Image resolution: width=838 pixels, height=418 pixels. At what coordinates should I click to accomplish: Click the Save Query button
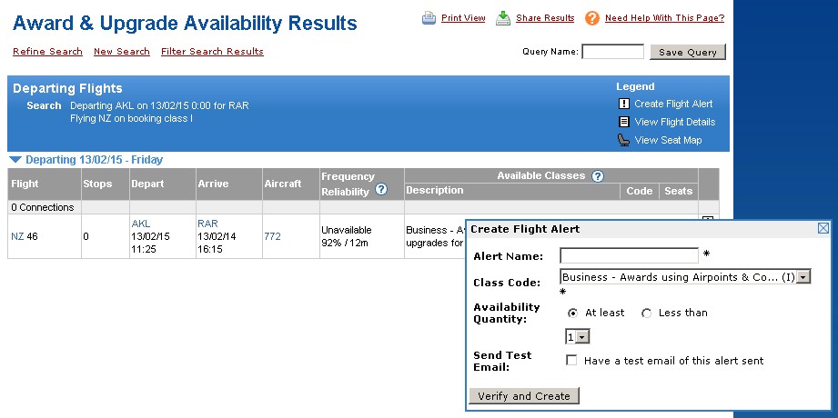688,52
